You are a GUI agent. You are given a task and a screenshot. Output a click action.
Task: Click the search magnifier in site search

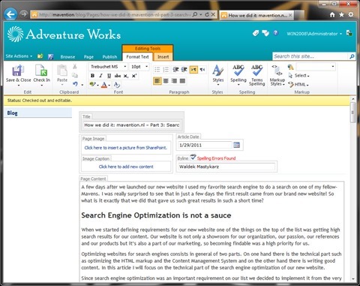click(352, 56)
